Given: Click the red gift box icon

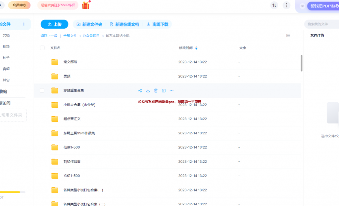Looking at the screenshot, I should [86, 5].
